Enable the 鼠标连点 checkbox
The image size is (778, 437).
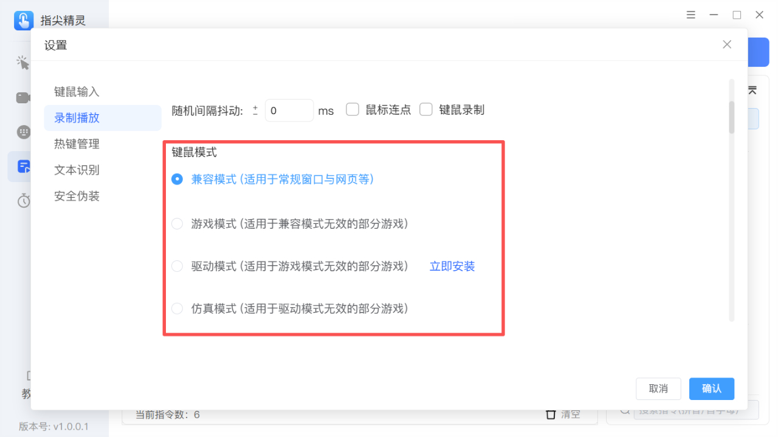tap(353, 109)
